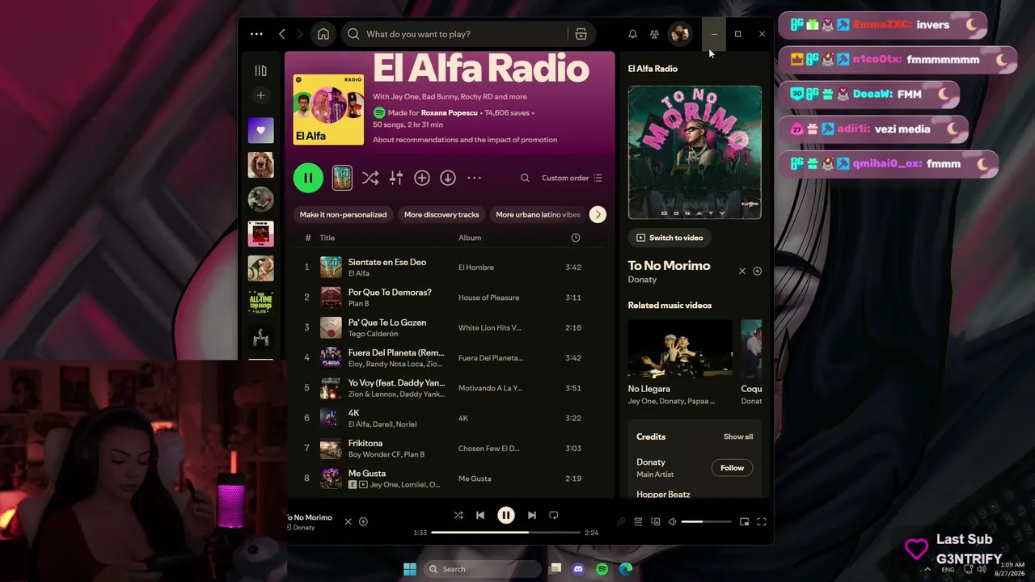This screenshot has width=1035, height=582.
Task: Show all credits
Action: click(x=738, y=436)
